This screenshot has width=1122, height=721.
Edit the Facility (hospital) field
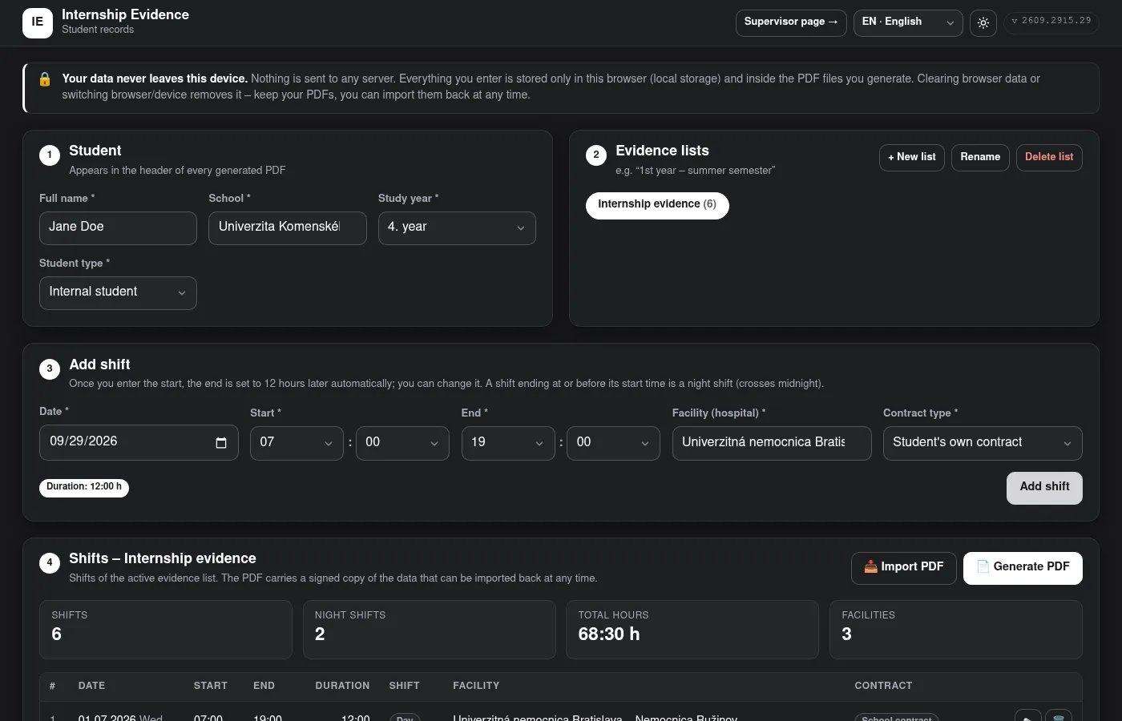[772, 443]
